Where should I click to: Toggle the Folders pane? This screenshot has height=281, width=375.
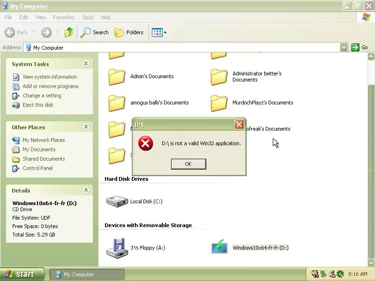(128, 32)
